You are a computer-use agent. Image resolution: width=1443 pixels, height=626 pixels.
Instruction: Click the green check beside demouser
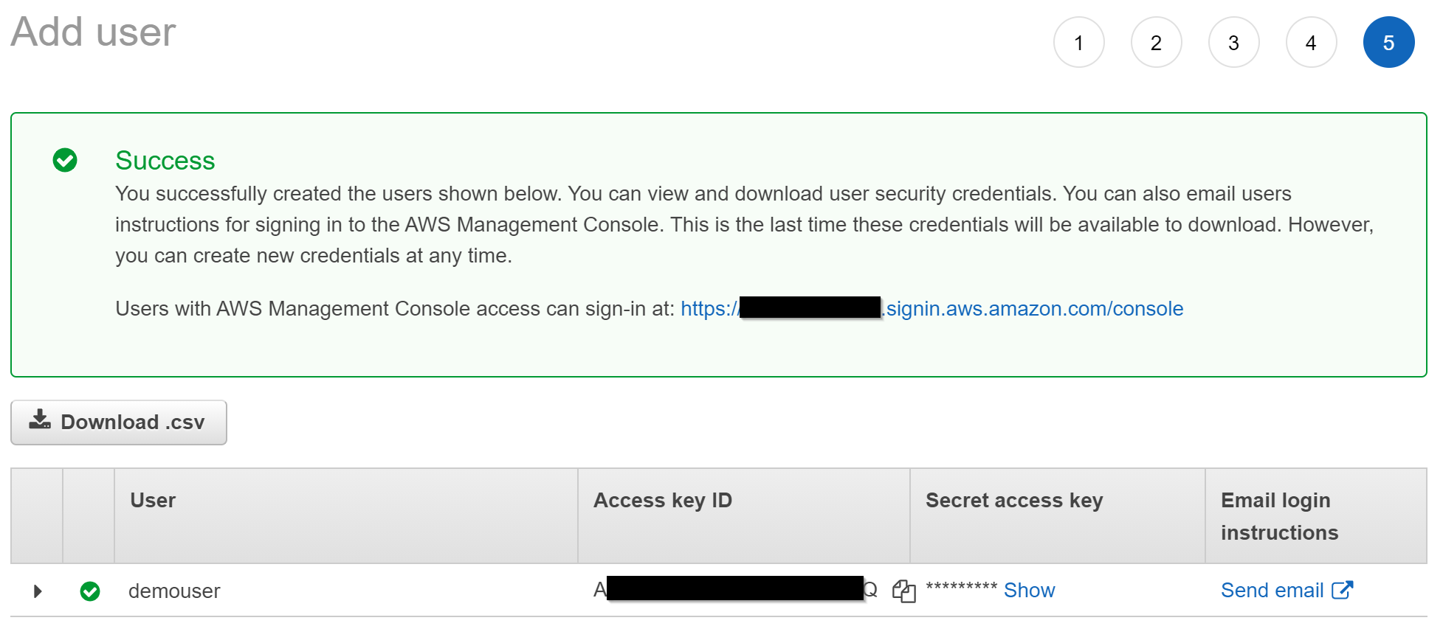[90, 591]
